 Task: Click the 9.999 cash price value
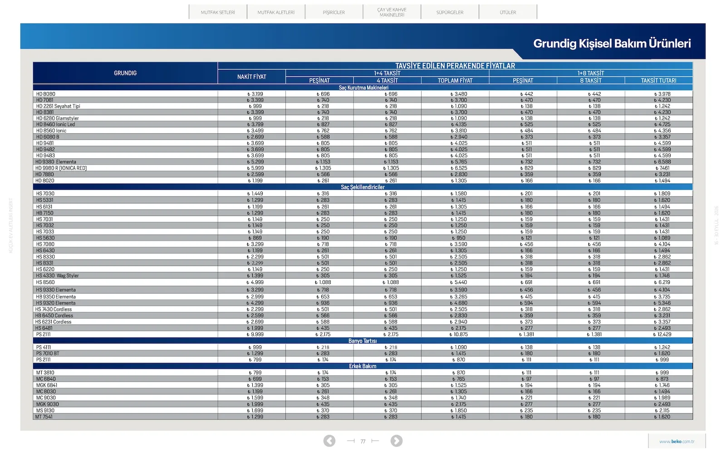tap(255, 334)
